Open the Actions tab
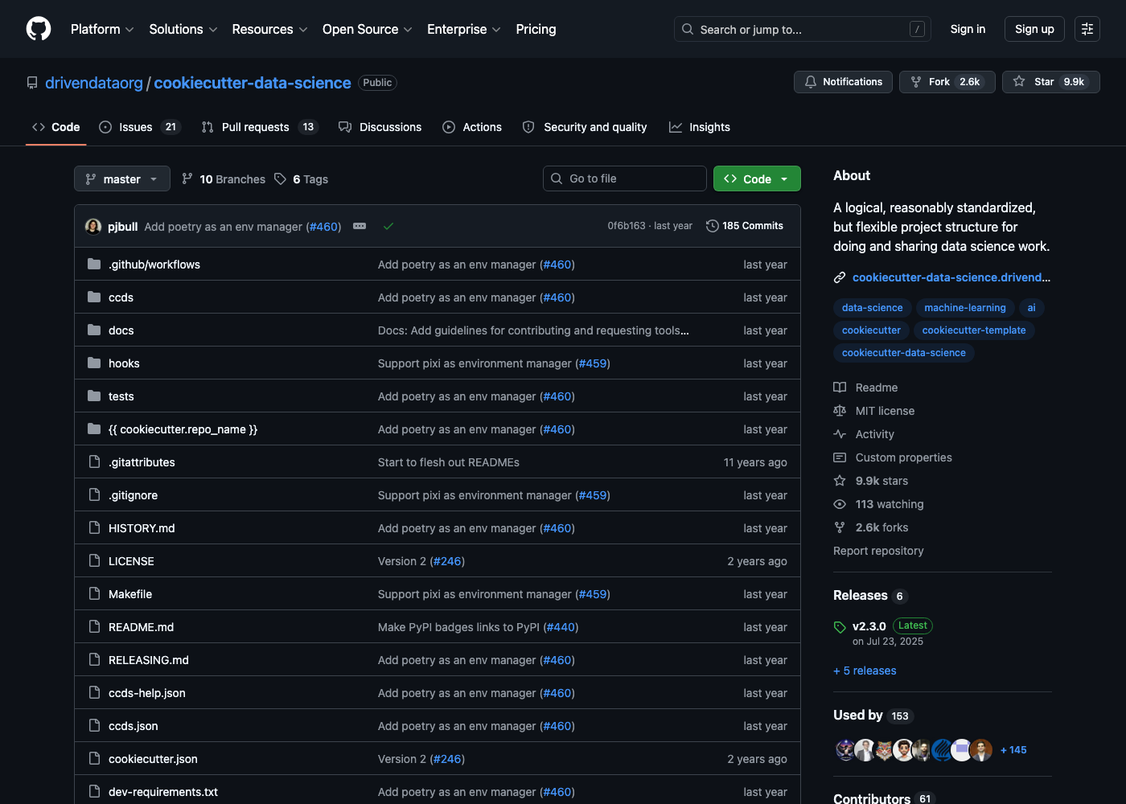The height and width of the screenshot is (804, 1126). tap(472, 127)
